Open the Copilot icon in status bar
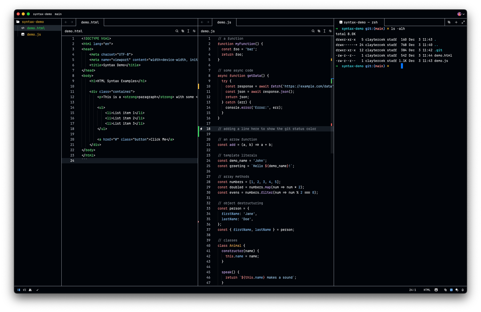The image size is (481, 312). click(x=436, y=290)
